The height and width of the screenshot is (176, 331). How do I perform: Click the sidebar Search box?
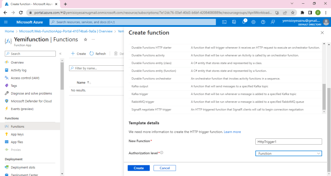[30, 54]
